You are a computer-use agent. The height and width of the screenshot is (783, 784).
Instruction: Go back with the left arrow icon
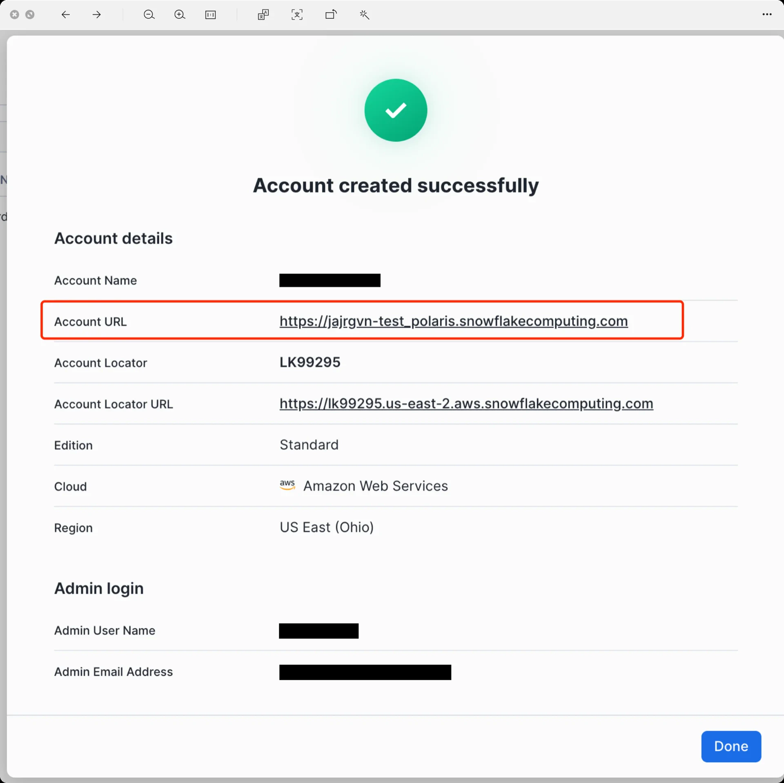pos(66,15)
